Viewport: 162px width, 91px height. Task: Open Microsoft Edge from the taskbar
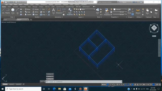tap(54, 89)
